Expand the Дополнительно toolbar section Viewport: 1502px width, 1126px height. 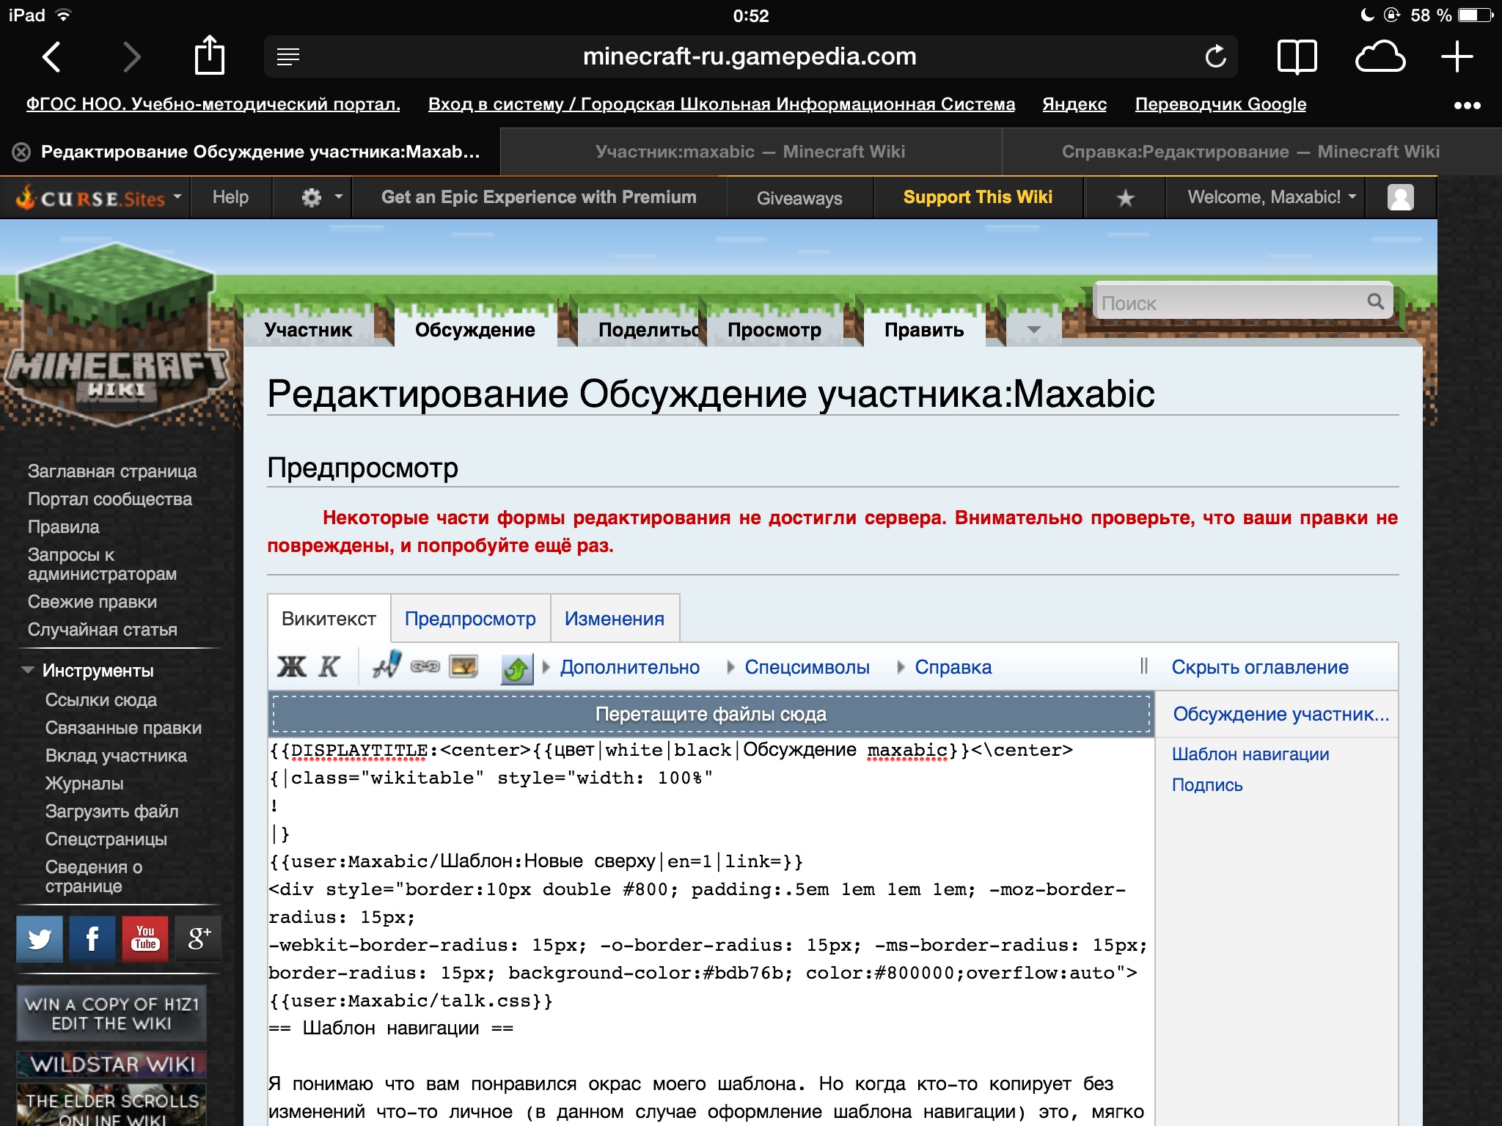click(x=629, y=667)
